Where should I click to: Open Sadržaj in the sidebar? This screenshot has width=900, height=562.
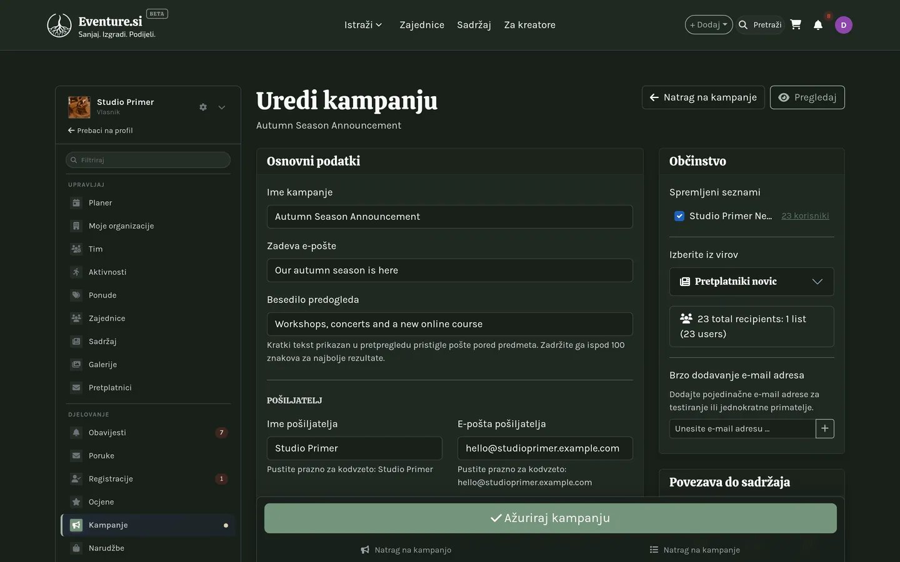147,342
